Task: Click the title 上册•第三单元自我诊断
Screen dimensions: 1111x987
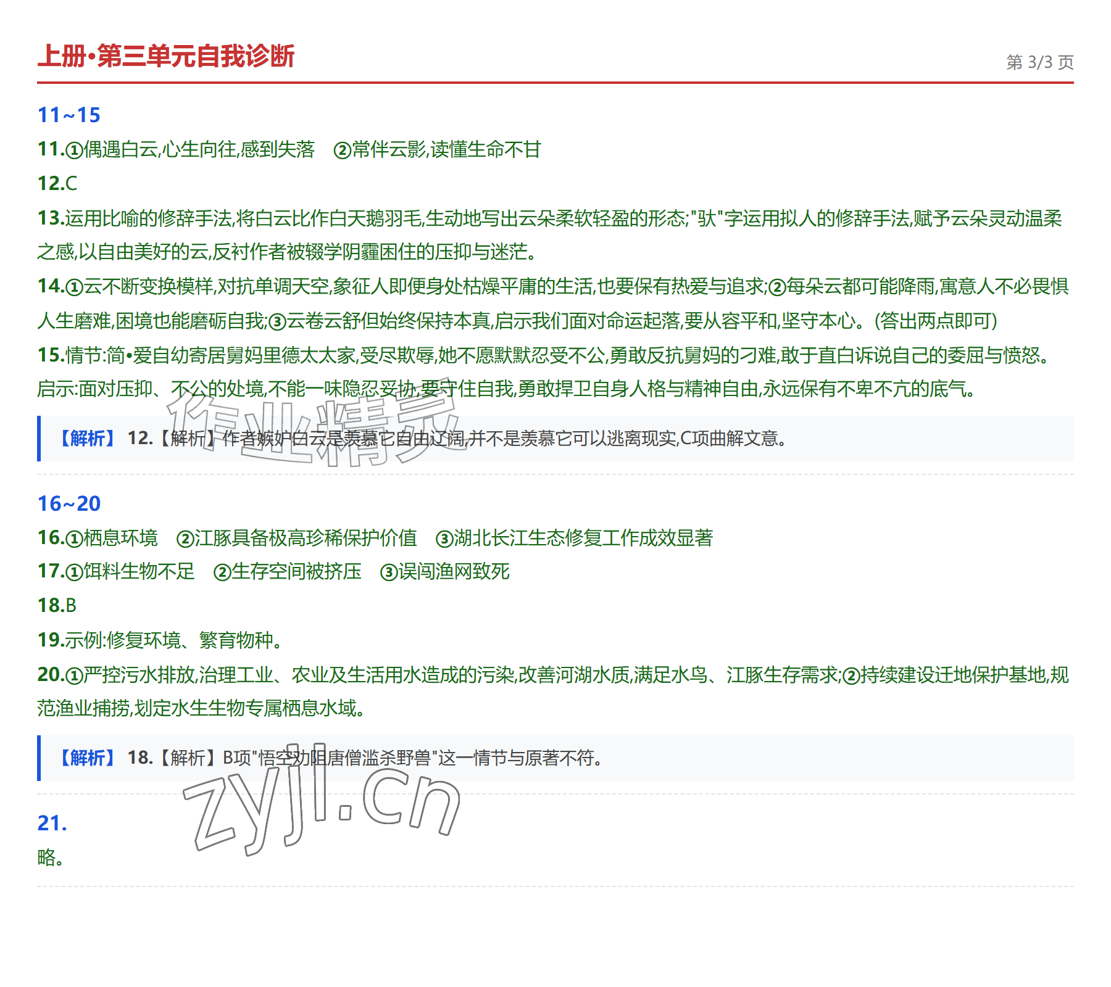Action: pyautogui.click(x=166, y=56)
